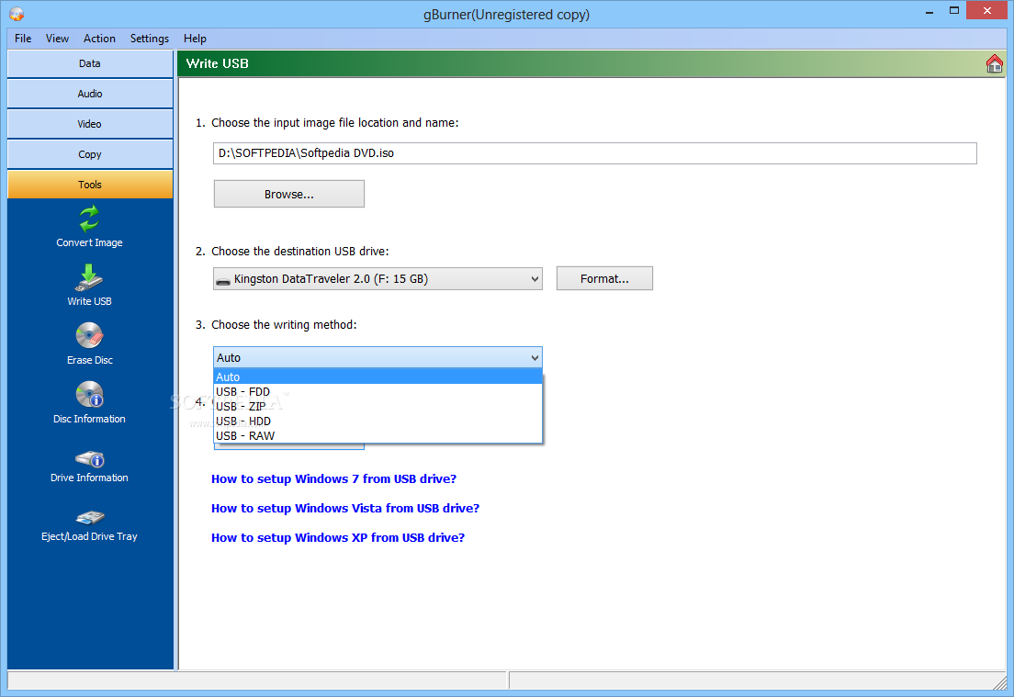Maximize the gBurner window

pos(954,11)
